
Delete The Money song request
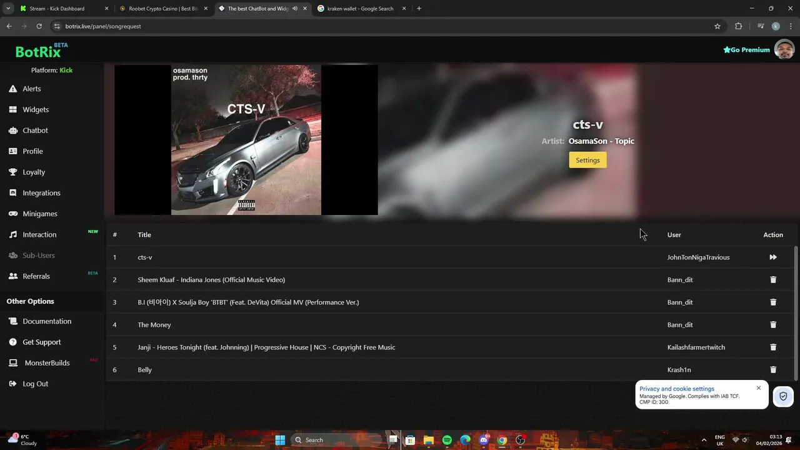(773, 325)
